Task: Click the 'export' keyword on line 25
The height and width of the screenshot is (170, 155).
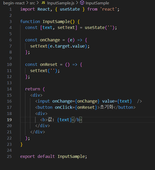Action: [x=28, y=157]
